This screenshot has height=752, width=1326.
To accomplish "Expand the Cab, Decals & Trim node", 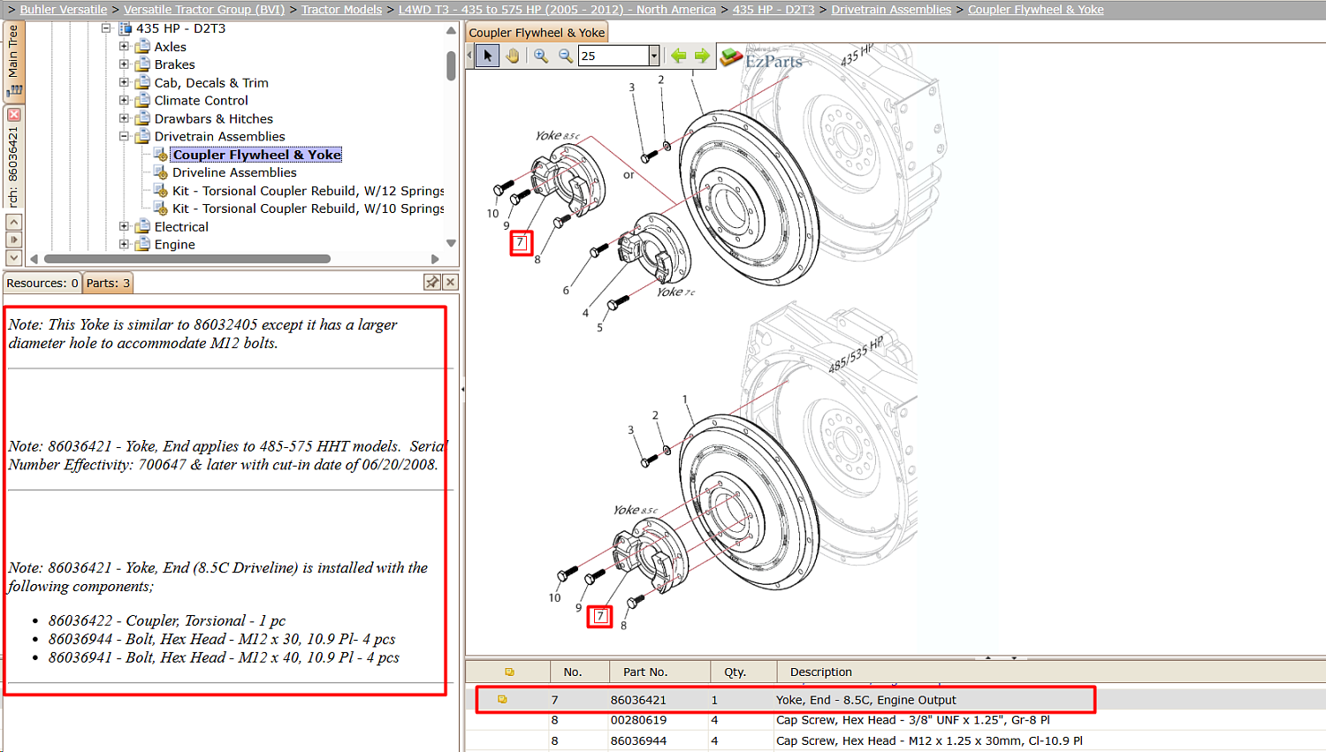I will tap(124, 83).
